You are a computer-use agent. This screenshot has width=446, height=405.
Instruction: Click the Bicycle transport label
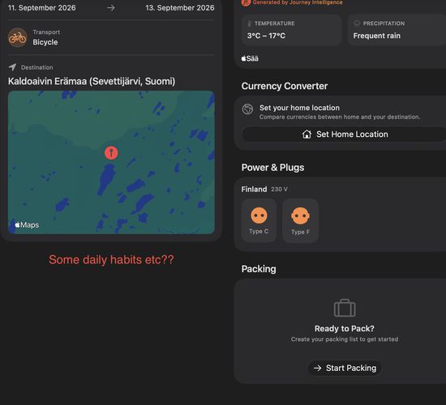(x=45, y=42)
